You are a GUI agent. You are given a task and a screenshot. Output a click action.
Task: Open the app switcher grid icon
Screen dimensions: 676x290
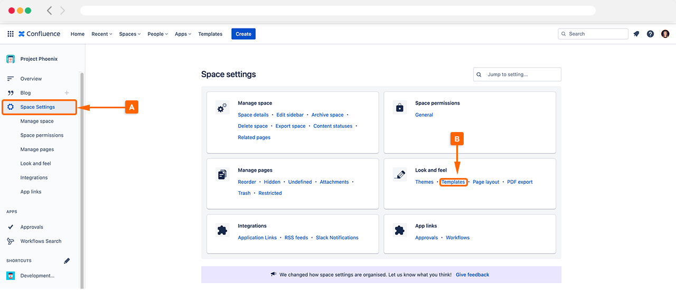point(11,34)
